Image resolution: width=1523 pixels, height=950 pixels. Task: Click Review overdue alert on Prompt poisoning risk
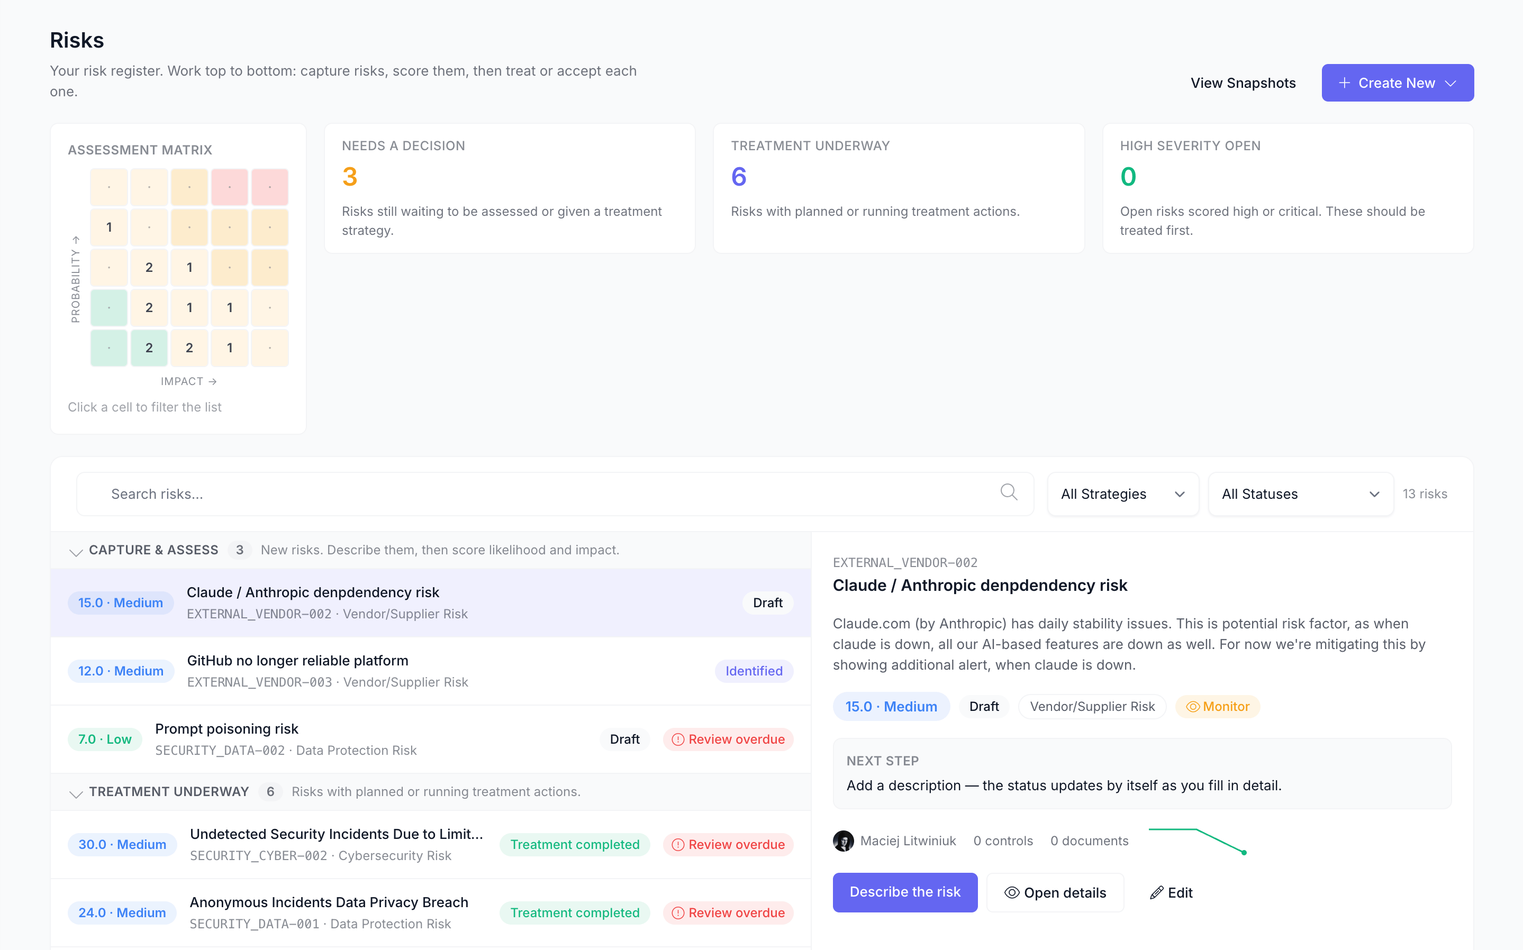point(728,739)
